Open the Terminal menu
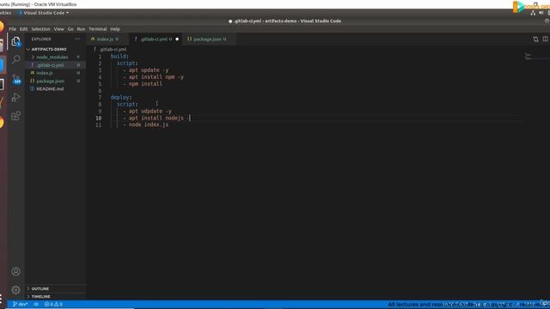550x309 pixels. pos(97,29)
